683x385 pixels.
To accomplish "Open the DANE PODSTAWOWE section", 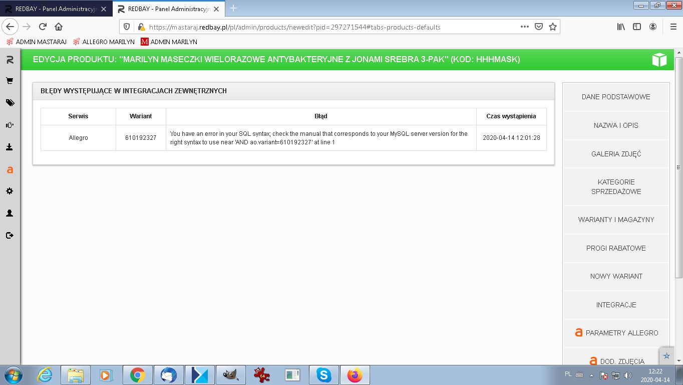I will 616,97.
